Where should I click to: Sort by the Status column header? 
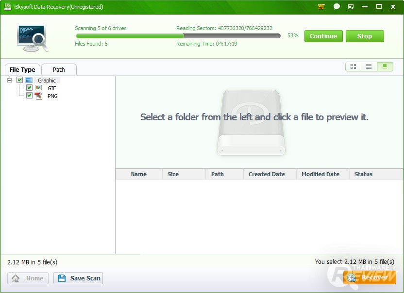coord(376,174)
